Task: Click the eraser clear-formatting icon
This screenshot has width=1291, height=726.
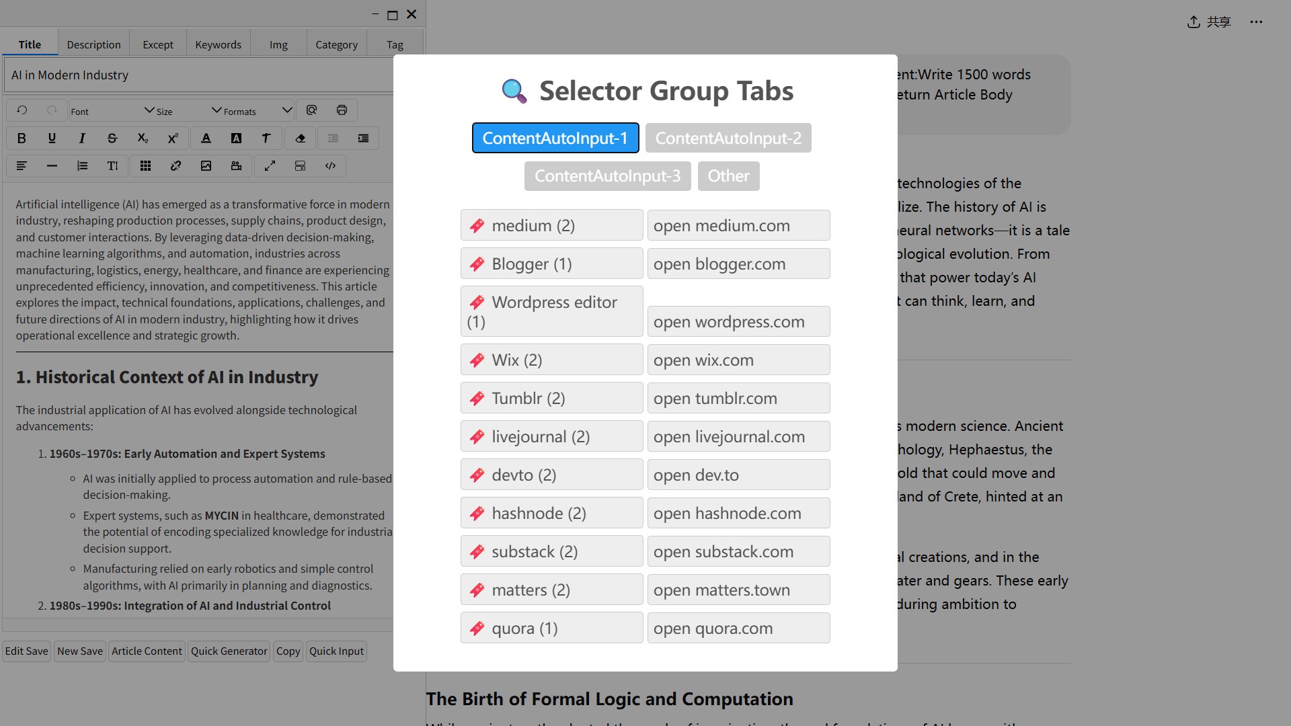Action: coord(301,138)
